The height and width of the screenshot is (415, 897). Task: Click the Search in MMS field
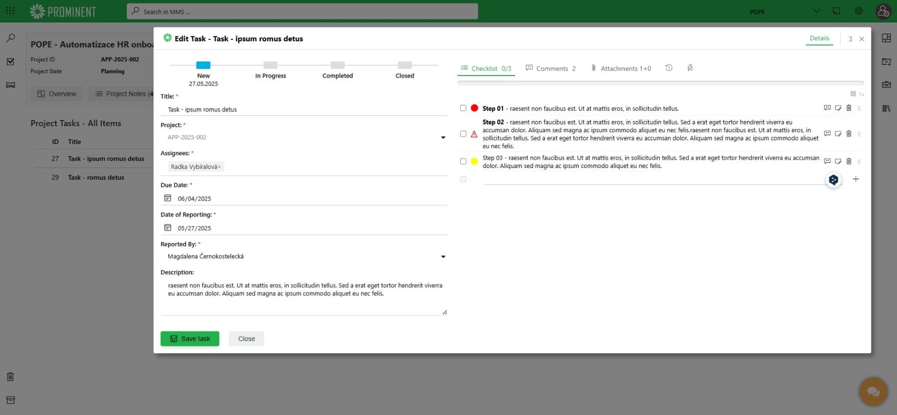coord(302,11)
